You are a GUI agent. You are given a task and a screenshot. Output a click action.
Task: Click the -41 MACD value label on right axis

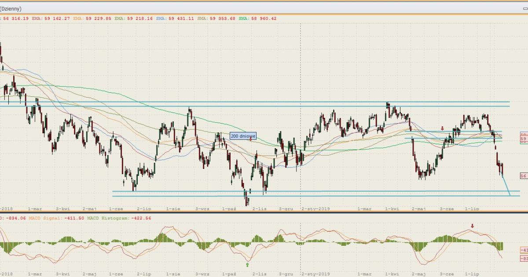tap(524, 250)
